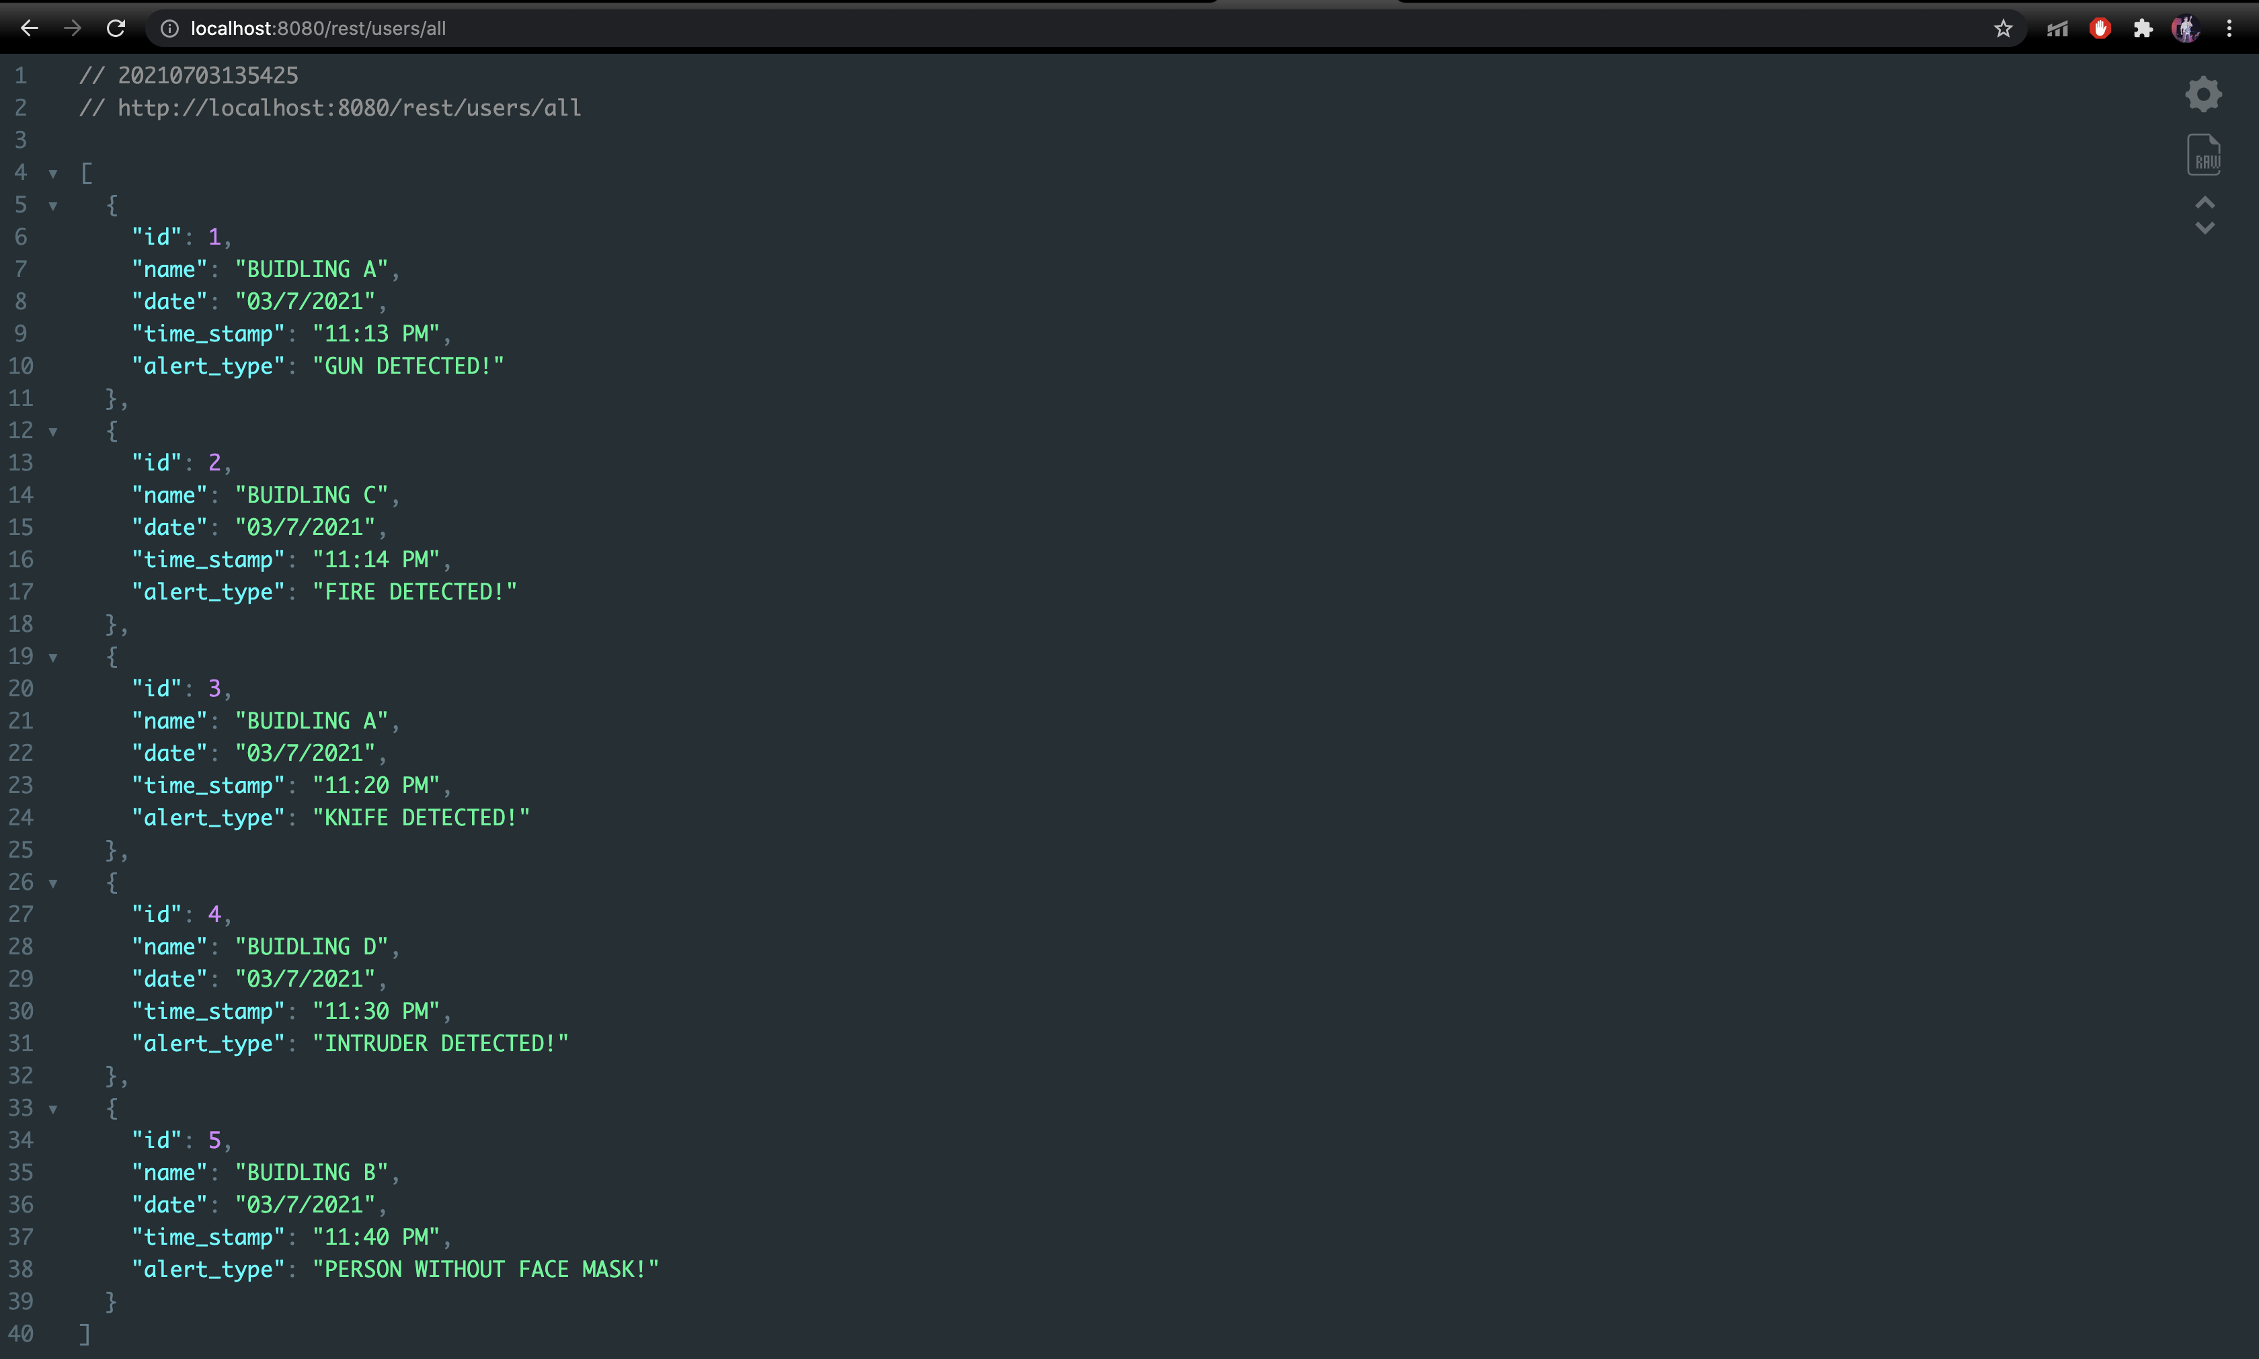
Task: Collapse the BUIDLING C object
Action: pos(53,430)
